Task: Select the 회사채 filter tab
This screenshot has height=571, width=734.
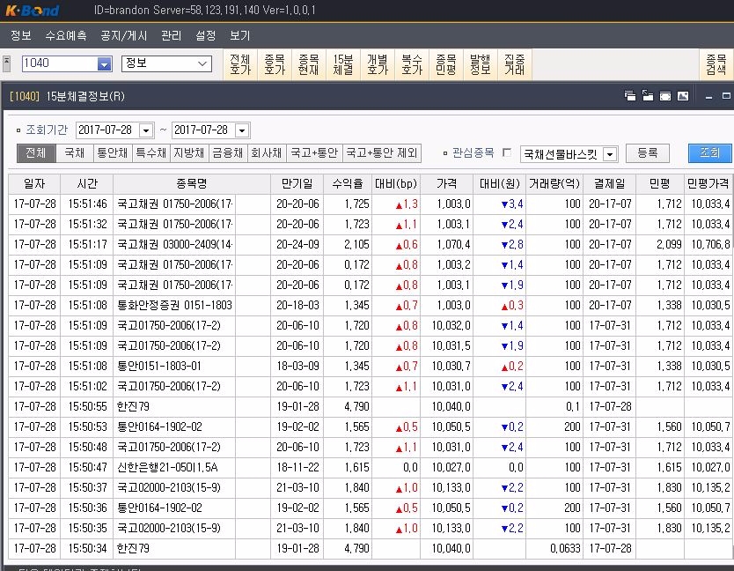Action: (267, 152)
